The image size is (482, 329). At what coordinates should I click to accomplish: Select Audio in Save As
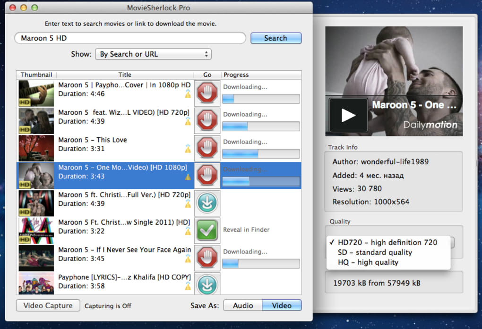click(x=243, y=305)
